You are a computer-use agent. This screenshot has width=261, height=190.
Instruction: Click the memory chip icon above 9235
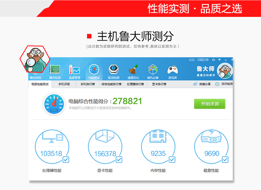(158, 137)
